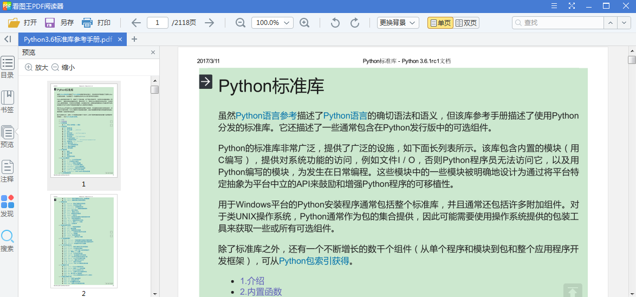Follow the Python语言 link
This screenshot has width=636, height=297.
click(x=345, y=115)
